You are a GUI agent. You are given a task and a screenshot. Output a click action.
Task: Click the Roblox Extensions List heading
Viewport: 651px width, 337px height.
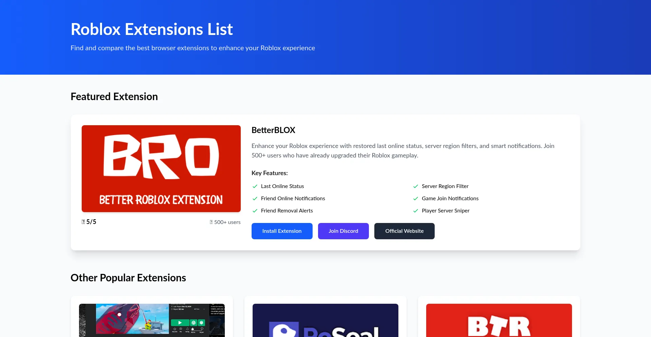tap(152, 29)
